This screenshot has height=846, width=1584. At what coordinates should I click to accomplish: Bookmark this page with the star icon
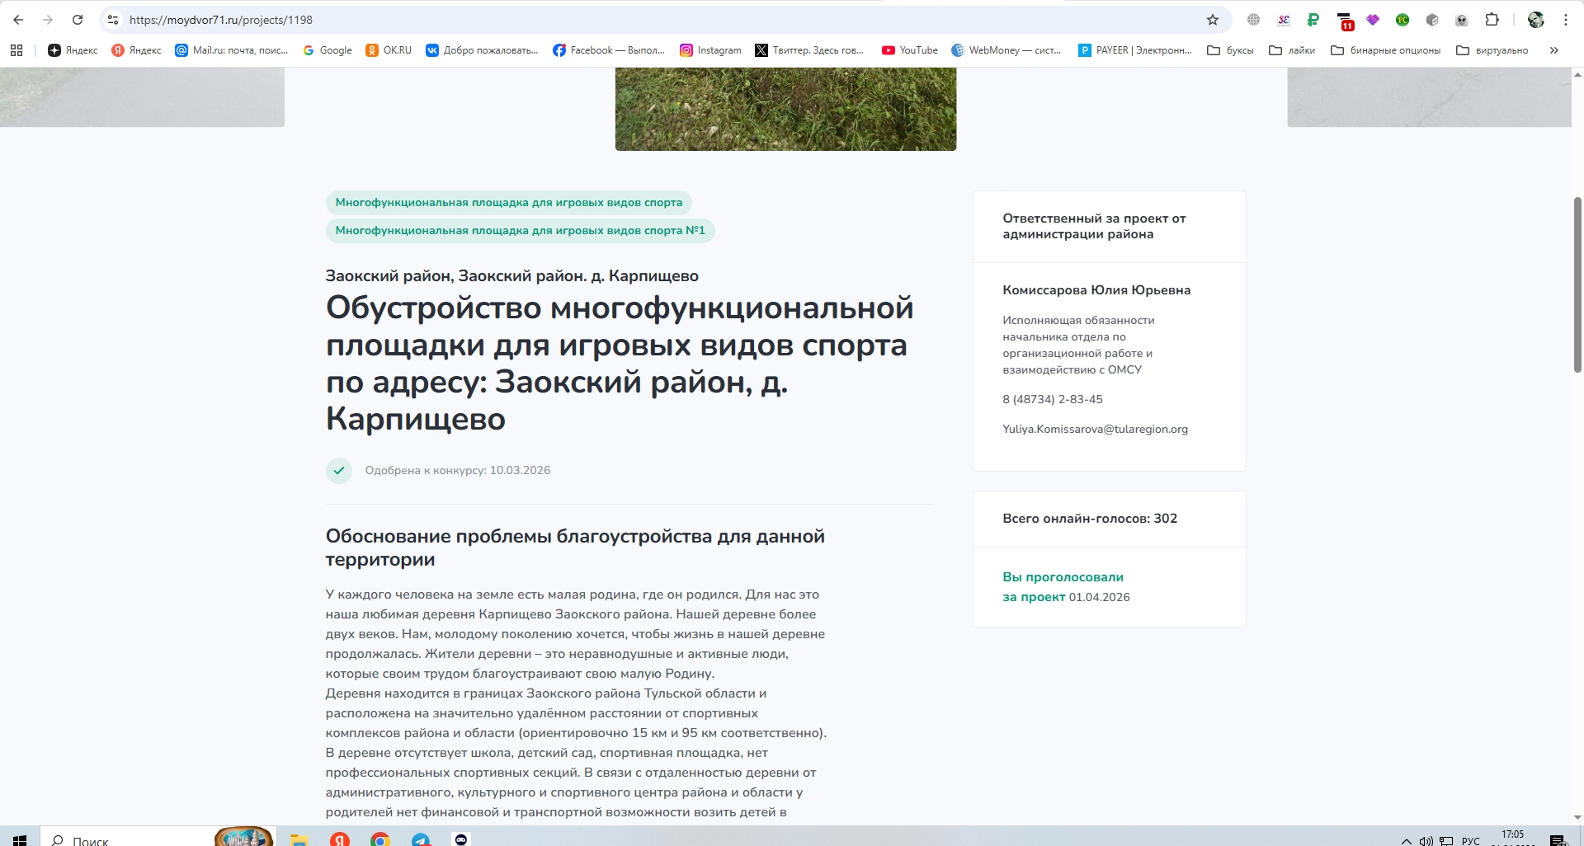click(1212, 20)
